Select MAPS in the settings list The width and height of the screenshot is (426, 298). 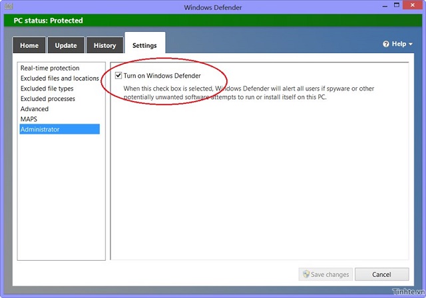coord(59,119)
